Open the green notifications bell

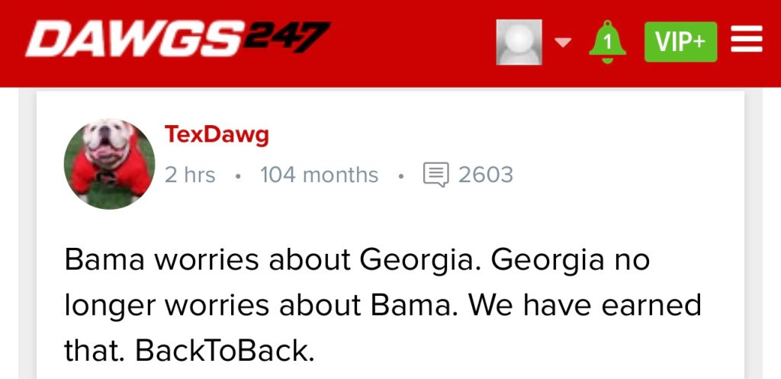click(607, 40)
